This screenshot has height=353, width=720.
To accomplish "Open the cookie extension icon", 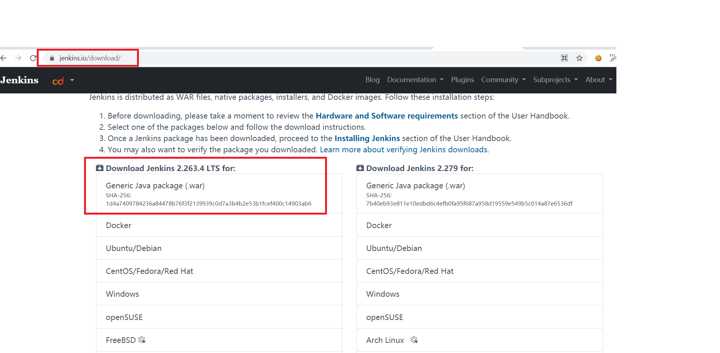I will 598,58.
